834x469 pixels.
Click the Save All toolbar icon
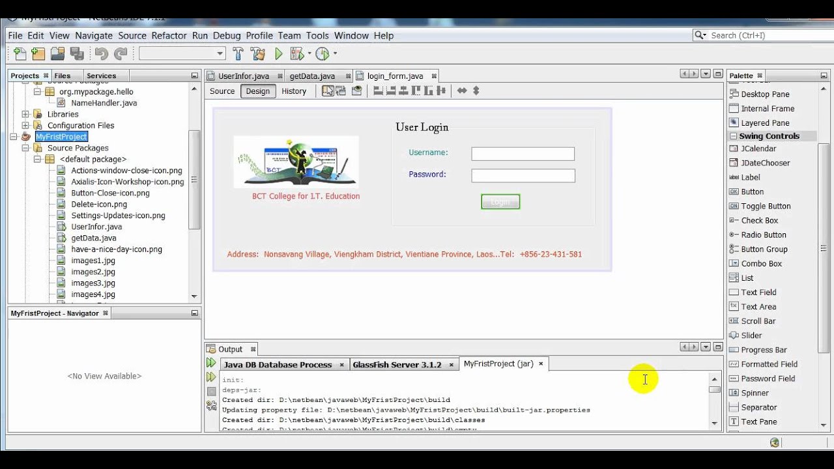(77, 53)
